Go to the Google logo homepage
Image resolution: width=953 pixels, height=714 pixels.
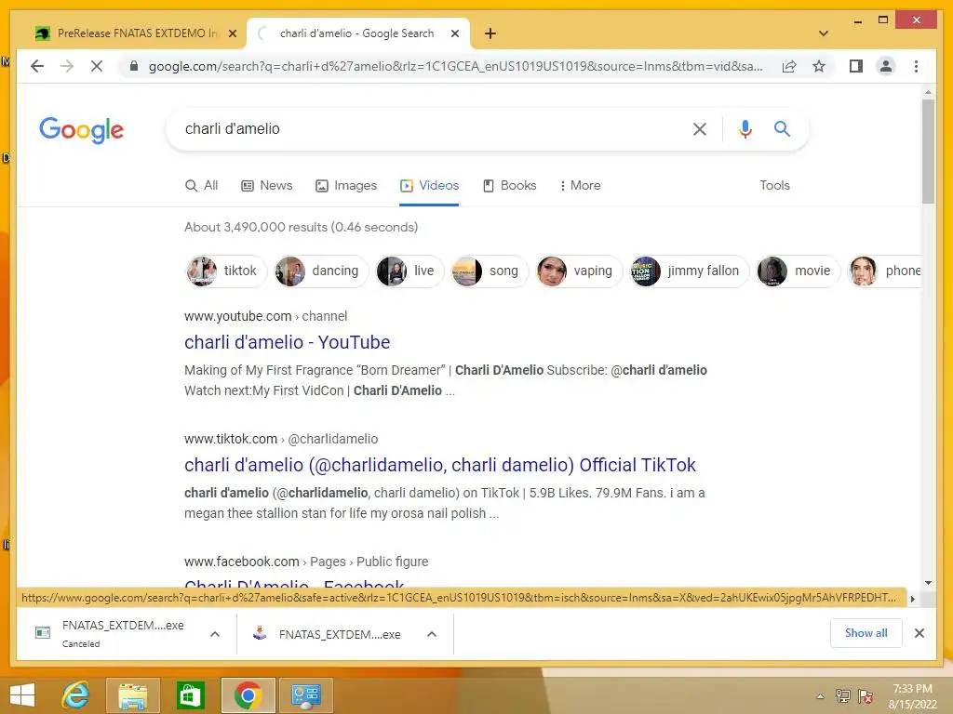pyautogui.click(x=82, y=130)
